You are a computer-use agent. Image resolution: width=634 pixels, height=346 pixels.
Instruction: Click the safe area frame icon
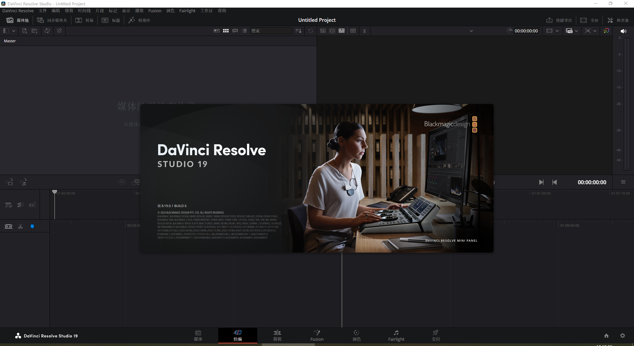[x=549, y=31]
